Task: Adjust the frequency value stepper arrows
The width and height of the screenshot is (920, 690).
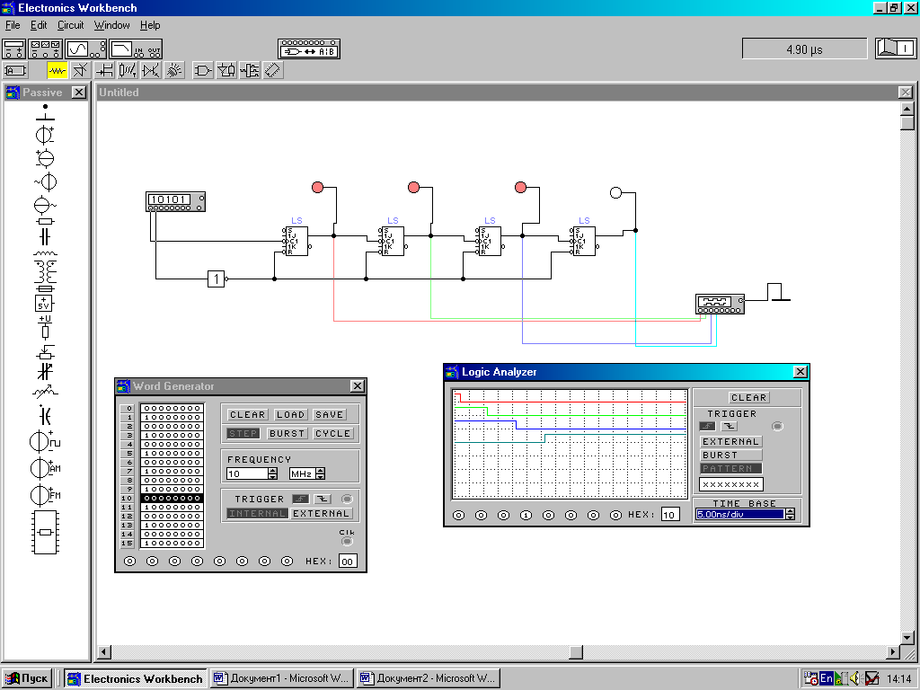Action: 273,473
